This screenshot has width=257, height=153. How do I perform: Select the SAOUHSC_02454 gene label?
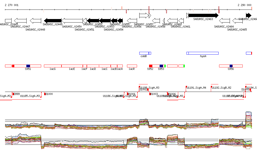tap(114, 30)
